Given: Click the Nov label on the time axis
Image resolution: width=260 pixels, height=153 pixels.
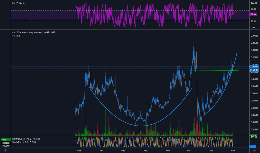Looking at the screenshot, I should pos(102,150).
